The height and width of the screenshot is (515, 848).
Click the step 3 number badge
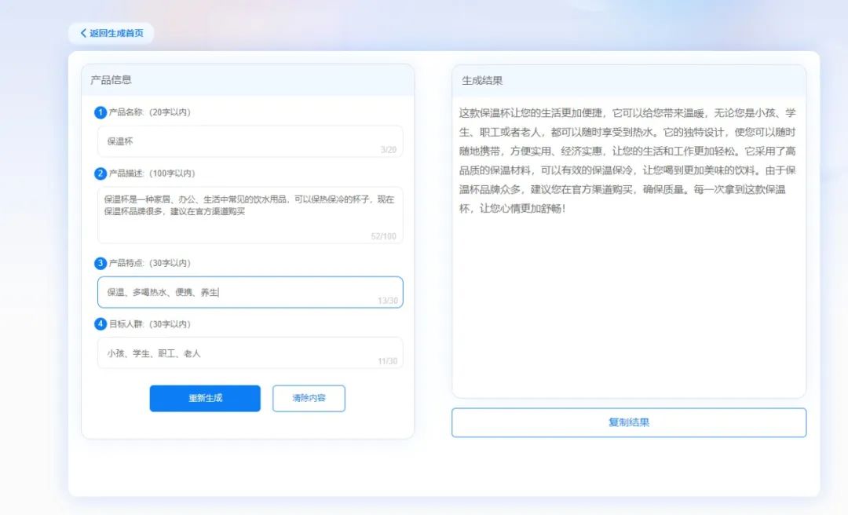click(100, 264)
